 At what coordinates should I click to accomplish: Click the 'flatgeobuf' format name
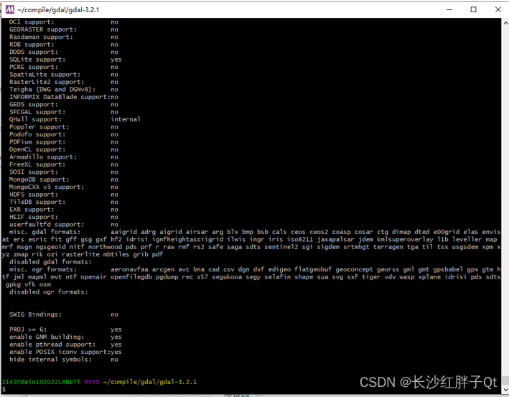(313, 269)
